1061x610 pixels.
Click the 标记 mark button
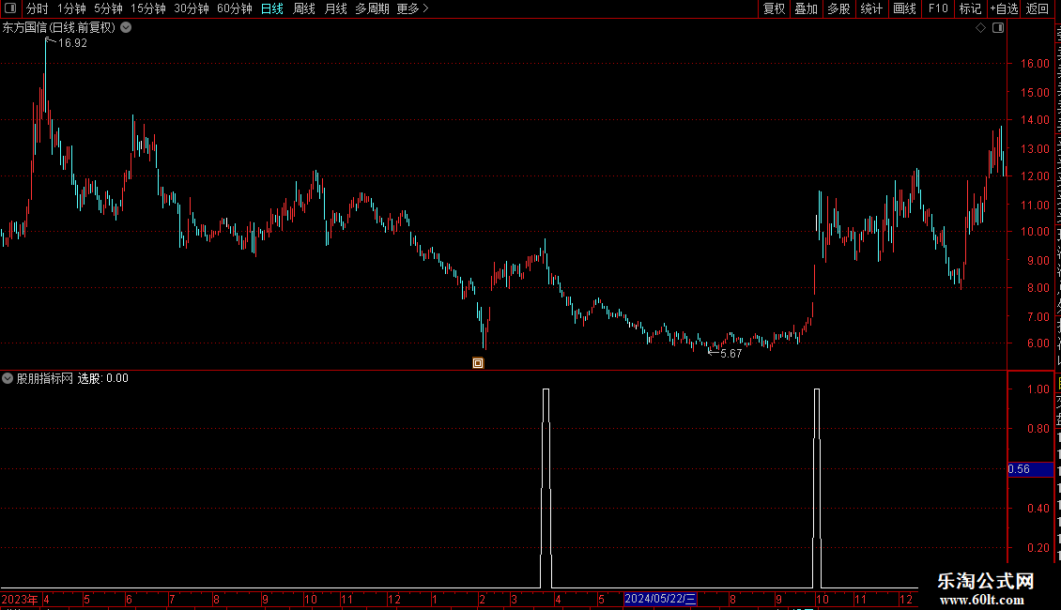point(970,8)
